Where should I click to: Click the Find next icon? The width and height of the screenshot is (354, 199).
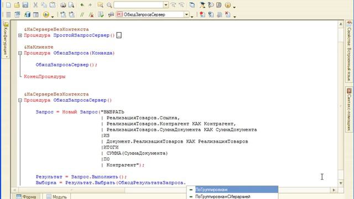[x=173, y=5]
